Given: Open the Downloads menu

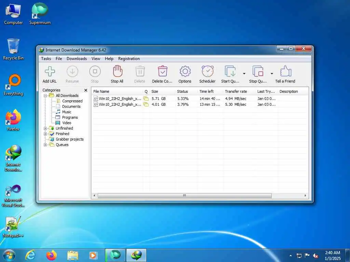Looking at the screenshot, I should (x=77, y=59).
